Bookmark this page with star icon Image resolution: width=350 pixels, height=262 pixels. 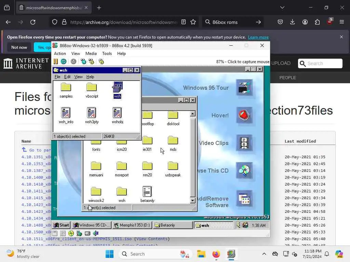(x=193, y=22)
